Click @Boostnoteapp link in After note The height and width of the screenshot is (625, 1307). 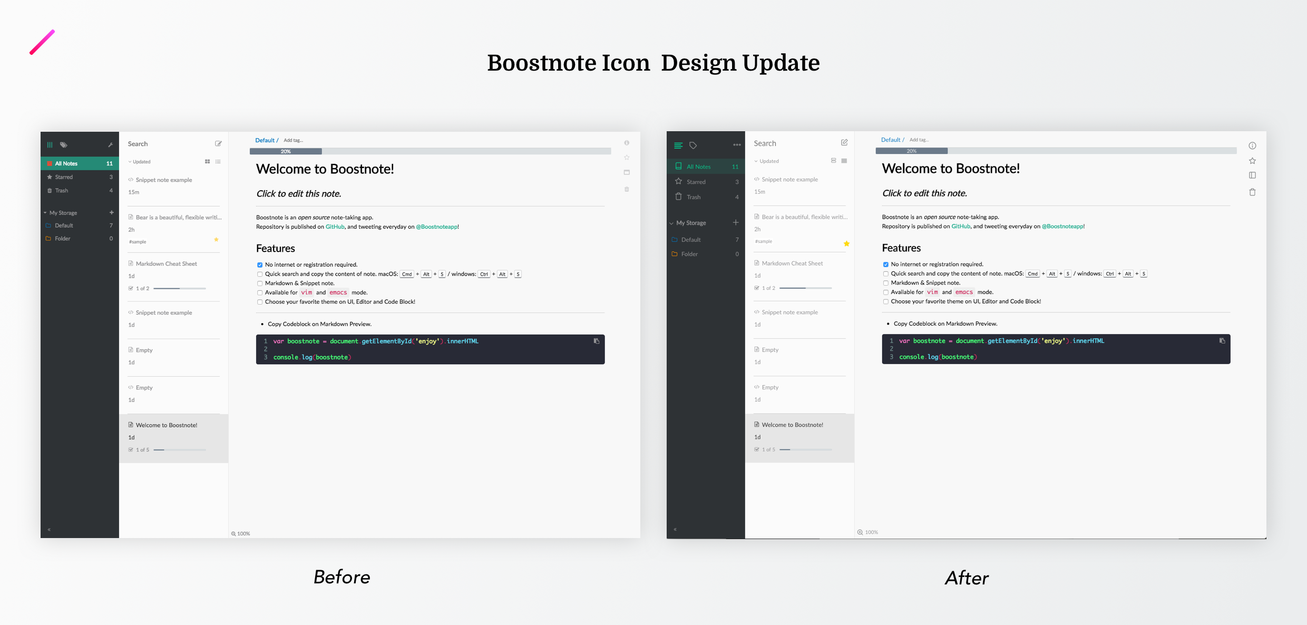tap(1062, 227)
